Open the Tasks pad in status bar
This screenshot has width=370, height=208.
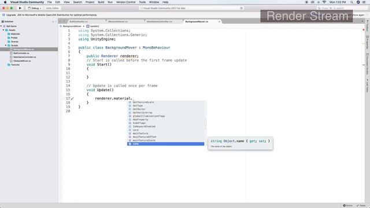[361, 206]
